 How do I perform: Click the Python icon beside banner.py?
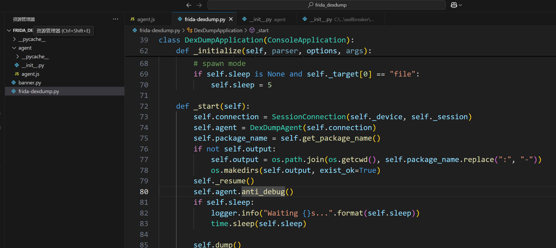tap(14, 83)
